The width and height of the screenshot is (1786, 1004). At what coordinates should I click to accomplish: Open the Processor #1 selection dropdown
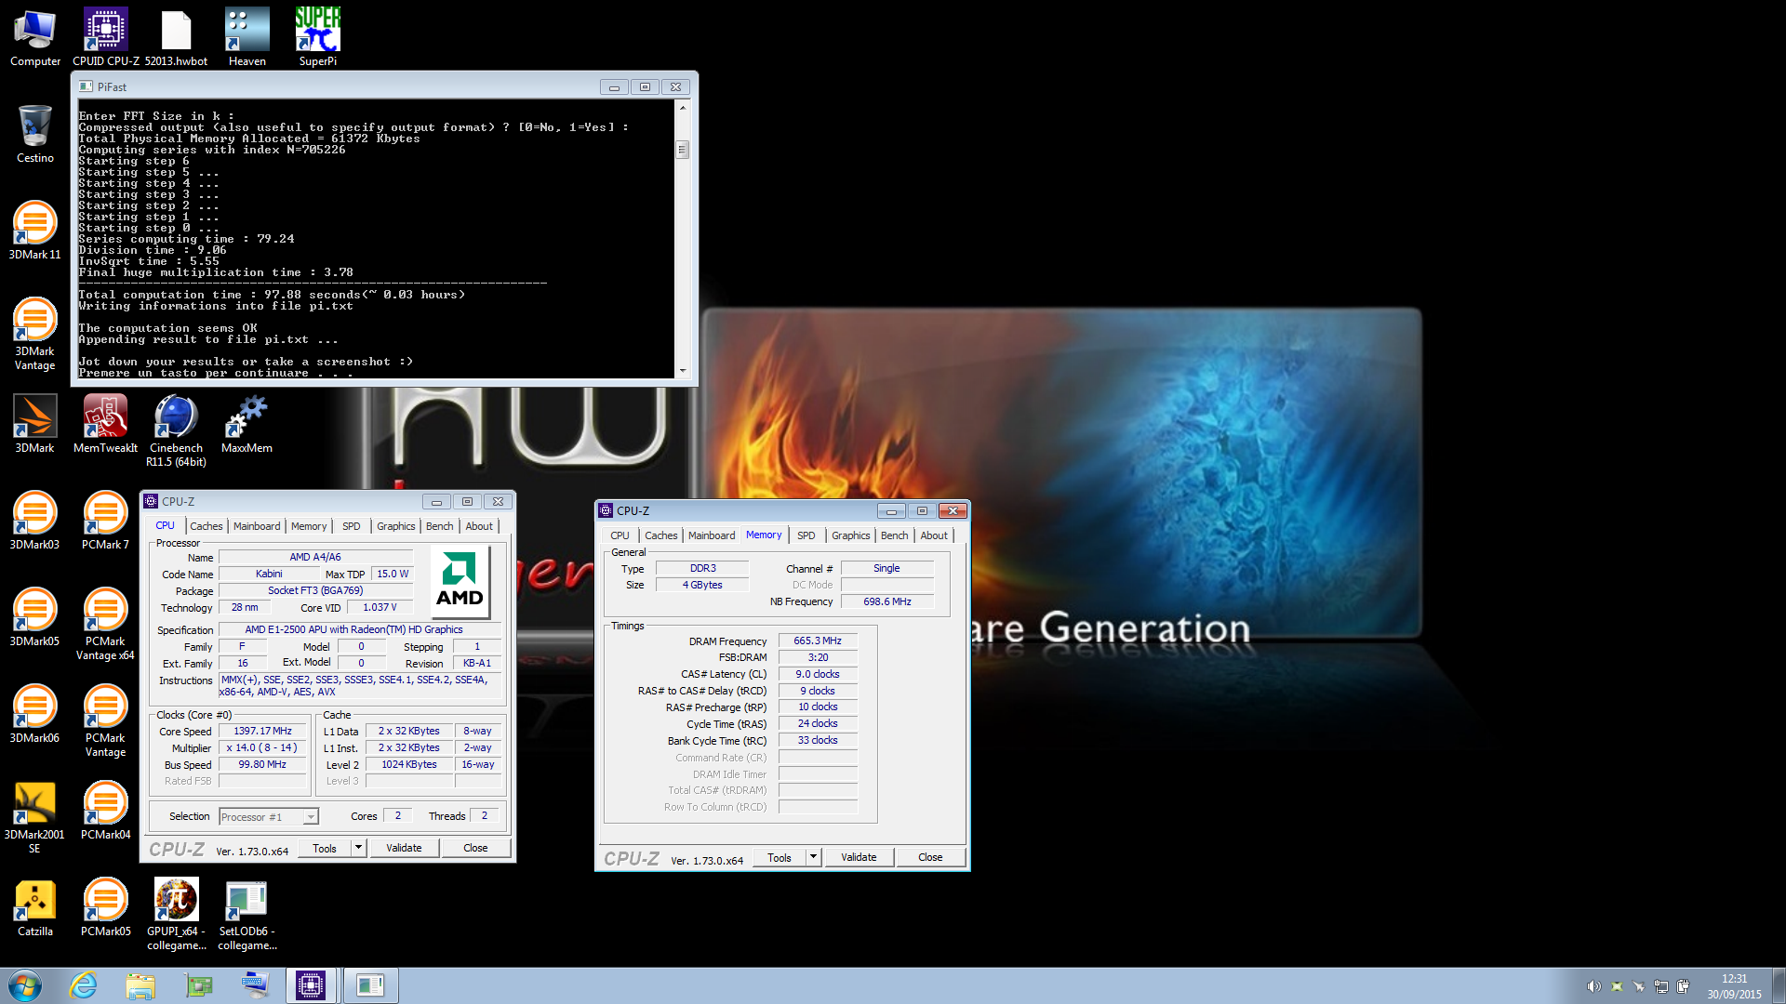[269, 817]
